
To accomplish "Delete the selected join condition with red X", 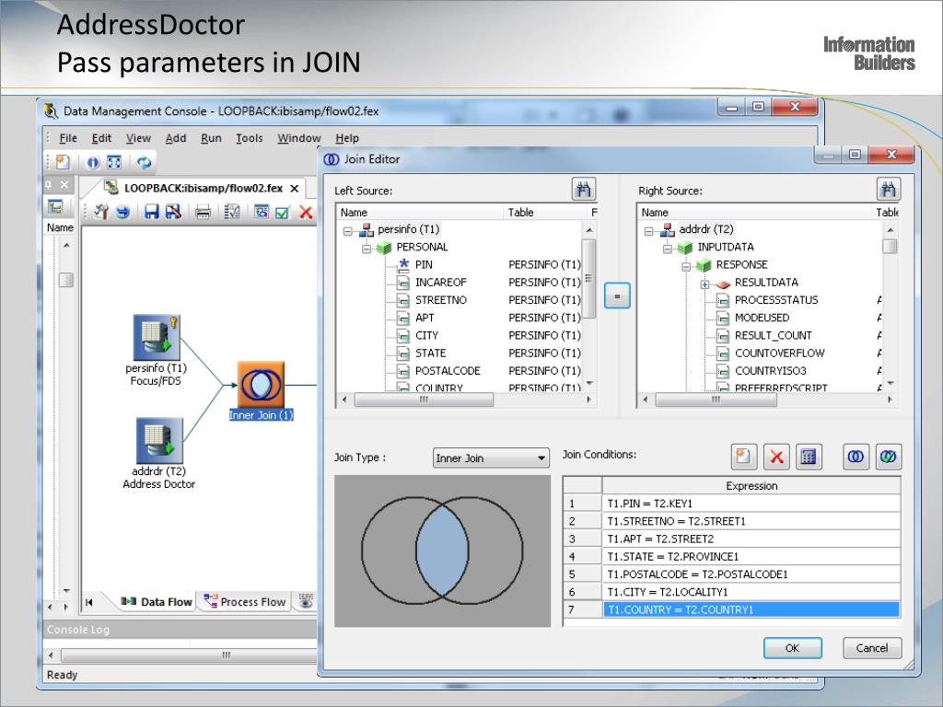I will (x=776, y=457).
